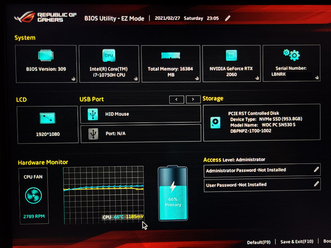Click the 1920*1080 resolution text
This screenshot has height=248, width=331.
coord(48,134)
